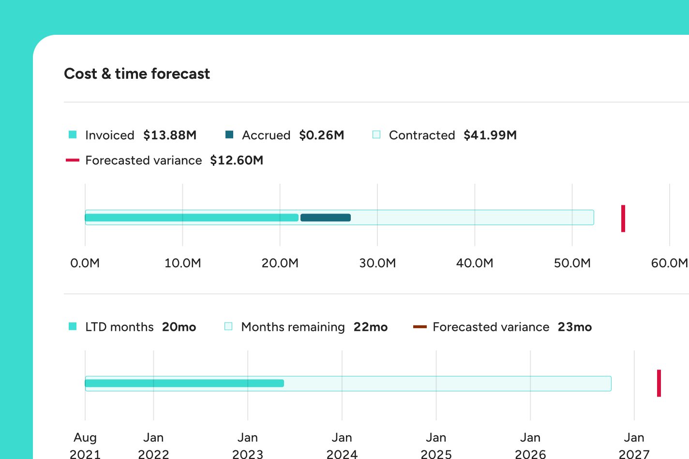The width and height of the screenshot is (689, 459).
Task: Click the dark Accrued legend swatch
Action: (x=229, y=135)
